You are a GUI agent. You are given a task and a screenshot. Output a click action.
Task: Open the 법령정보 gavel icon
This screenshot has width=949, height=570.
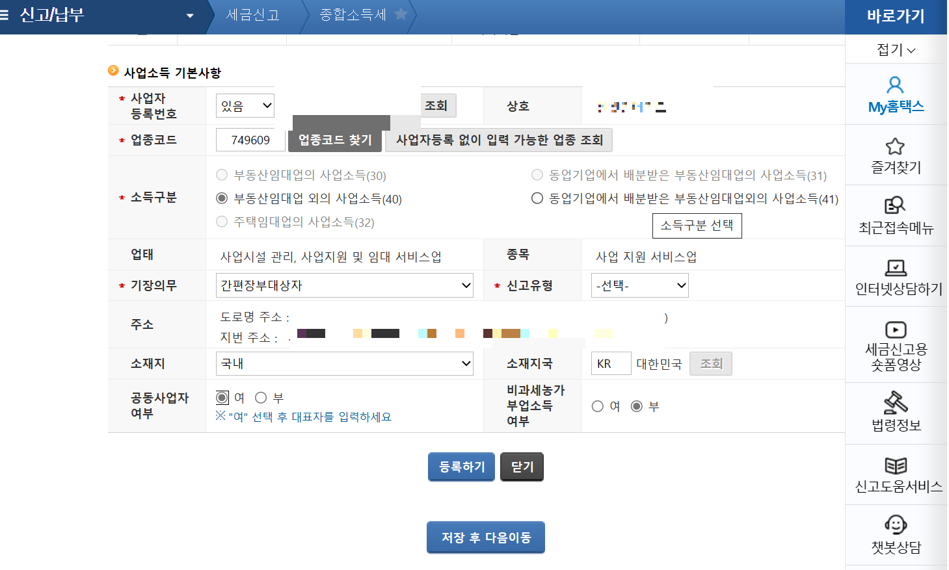click(896, 402)
